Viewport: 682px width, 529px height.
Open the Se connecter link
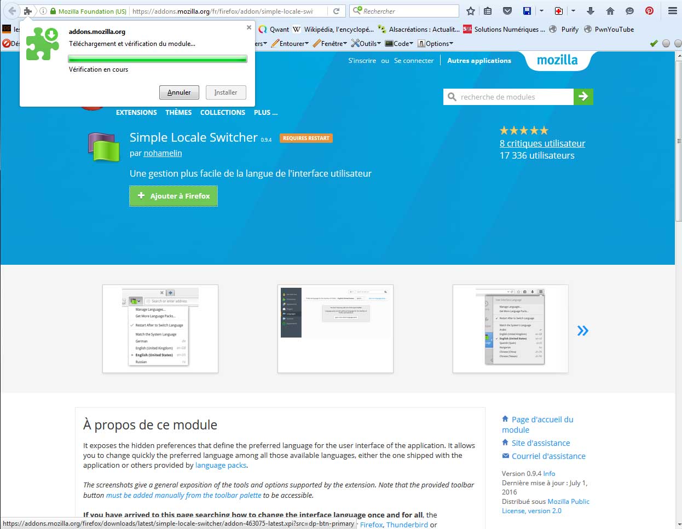click(414, 61)
